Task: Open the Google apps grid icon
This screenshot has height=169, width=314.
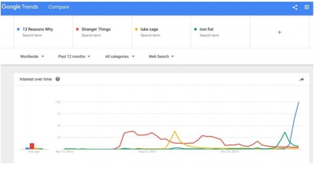Action: point(307,7)
